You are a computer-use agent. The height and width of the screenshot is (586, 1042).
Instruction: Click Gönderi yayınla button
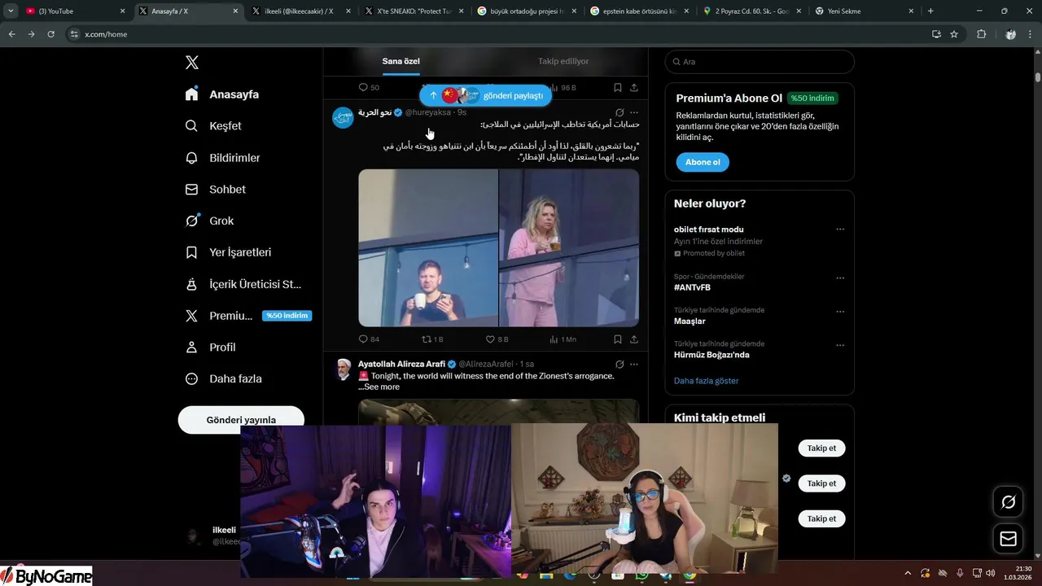241,418
